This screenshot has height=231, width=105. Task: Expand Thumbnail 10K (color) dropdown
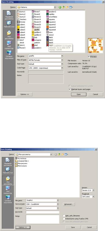pos(93,197)
